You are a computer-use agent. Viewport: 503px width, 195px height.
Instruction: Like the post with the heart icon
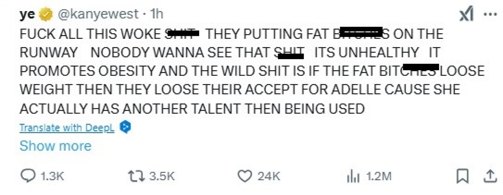pos(244,177)
